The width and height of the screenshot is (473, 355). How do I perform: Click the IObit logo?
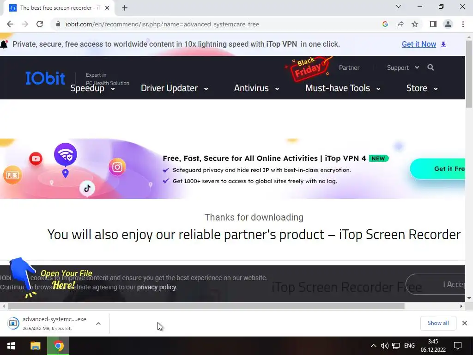coord(45,78)
